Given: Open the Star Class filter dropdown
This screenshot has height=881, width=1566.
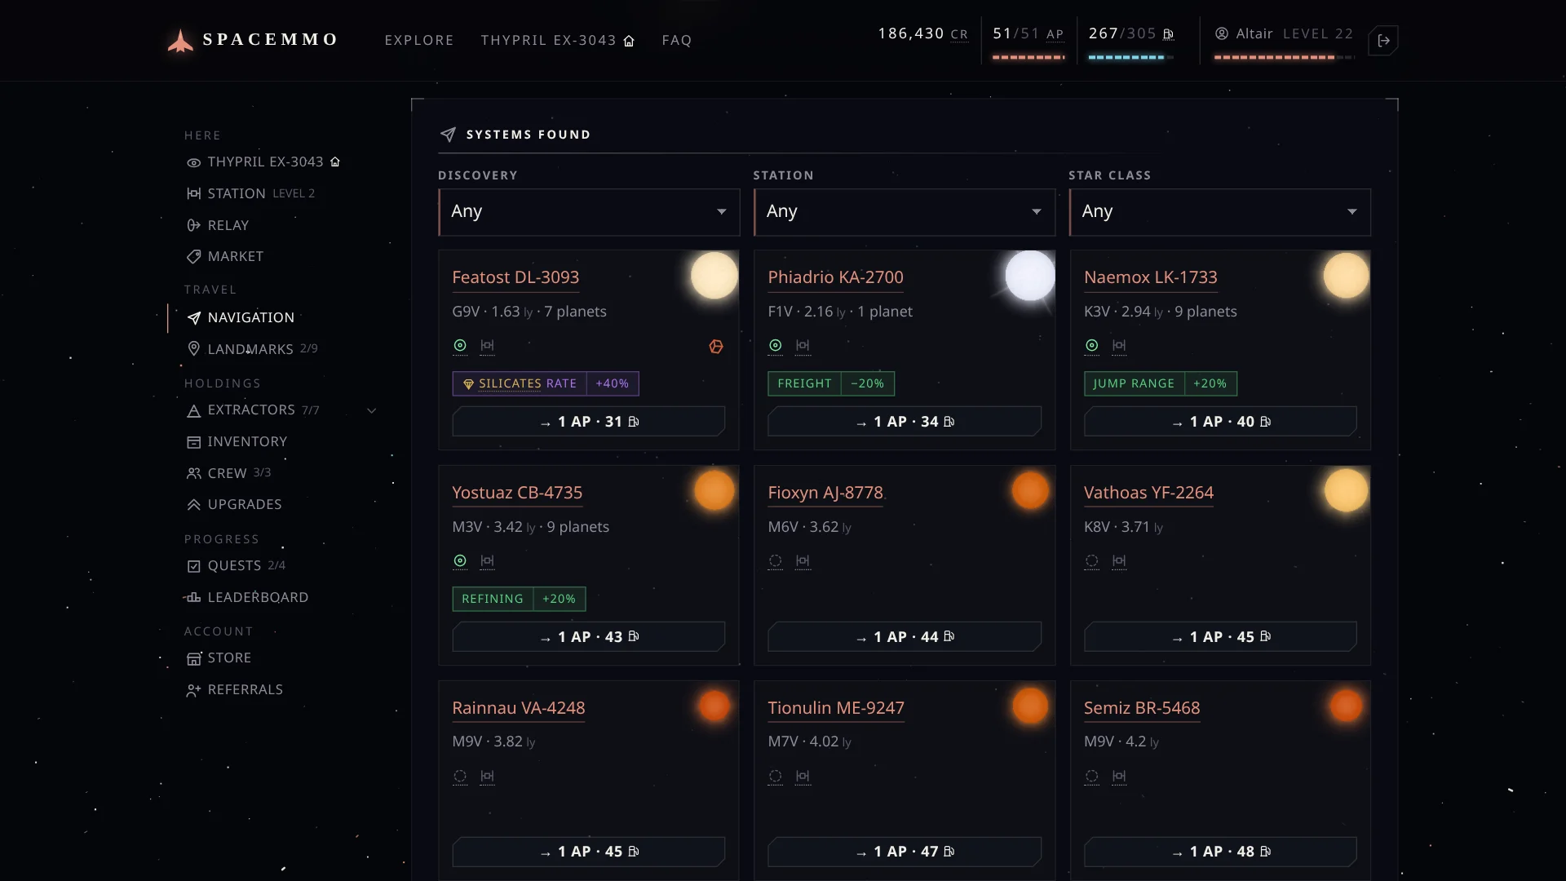Looking at the screenshot, I should tap(1220, 212).
